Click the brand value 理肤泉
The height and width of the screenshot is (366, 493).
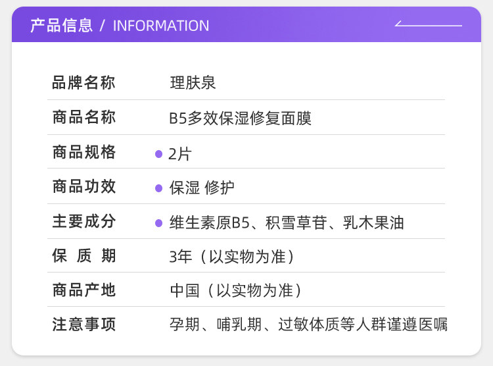tap(193, 83)
